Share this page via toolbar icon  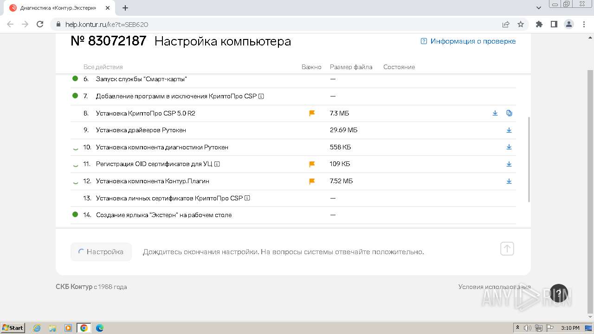506,24
